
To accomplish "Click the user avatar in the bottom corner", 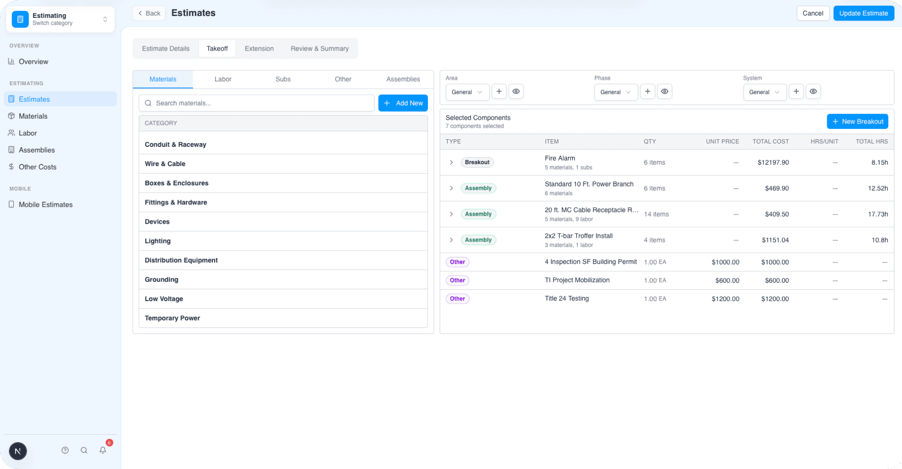I will coord(18,451).
